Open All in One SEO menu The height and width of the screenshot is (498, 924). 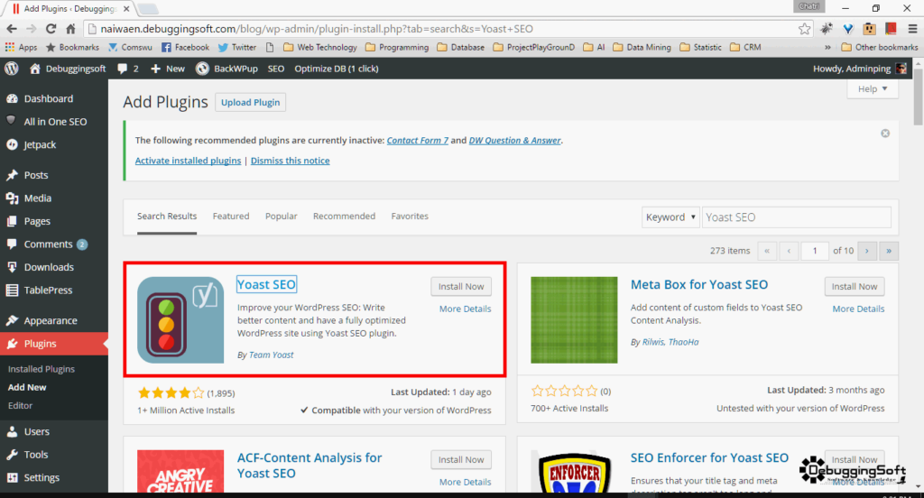point(54,122)
